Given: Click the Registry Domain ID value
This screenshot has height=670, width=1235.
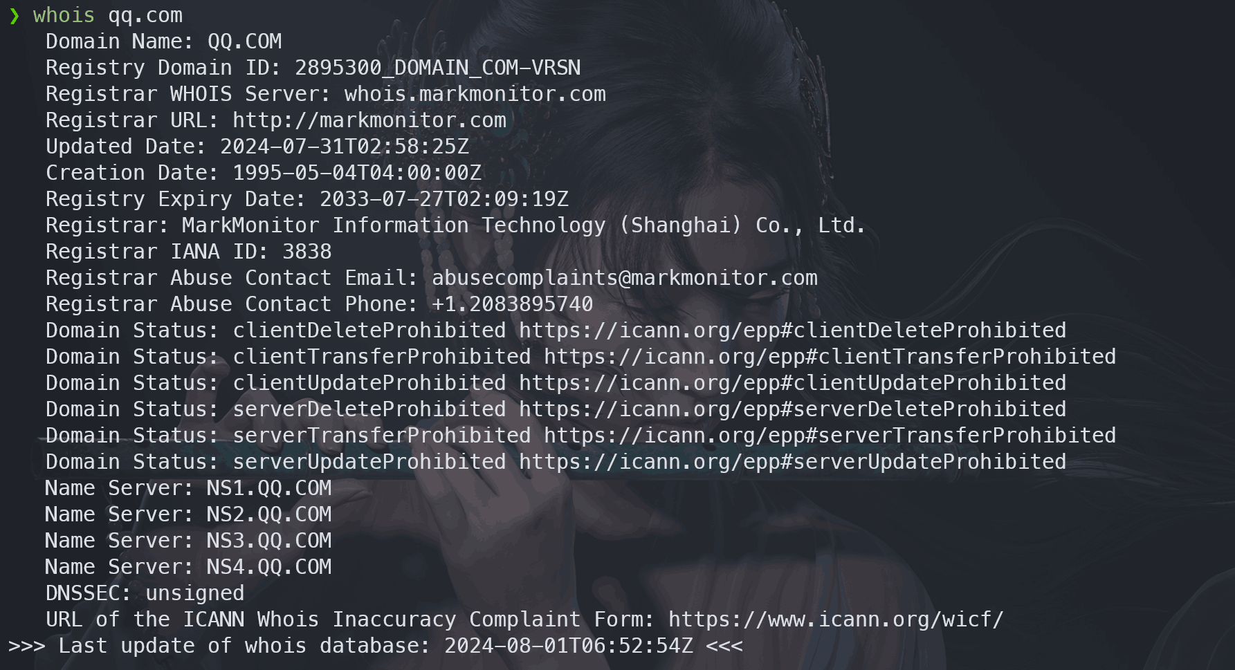Looking at the screenshot, I should tap(437, 68).
